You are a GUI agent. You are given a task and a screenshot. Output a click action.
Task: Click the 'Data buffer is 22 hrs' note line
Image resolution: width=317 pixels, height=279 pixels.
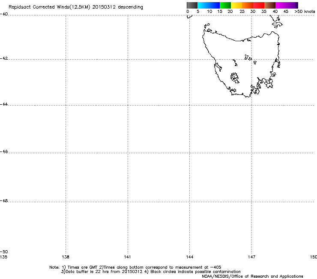(x=151, y=272)
